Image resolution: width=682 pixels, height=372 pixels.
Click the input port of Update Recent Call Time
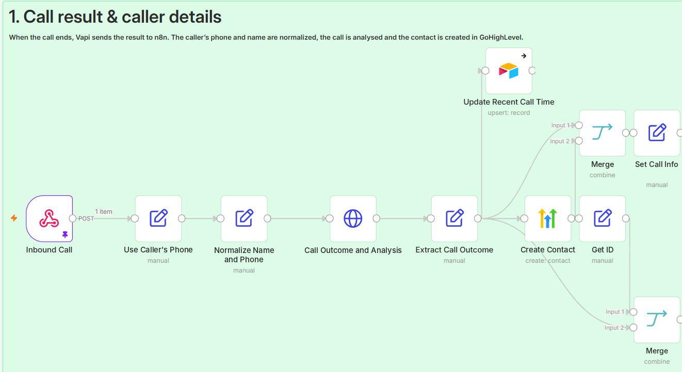point(485,71)
